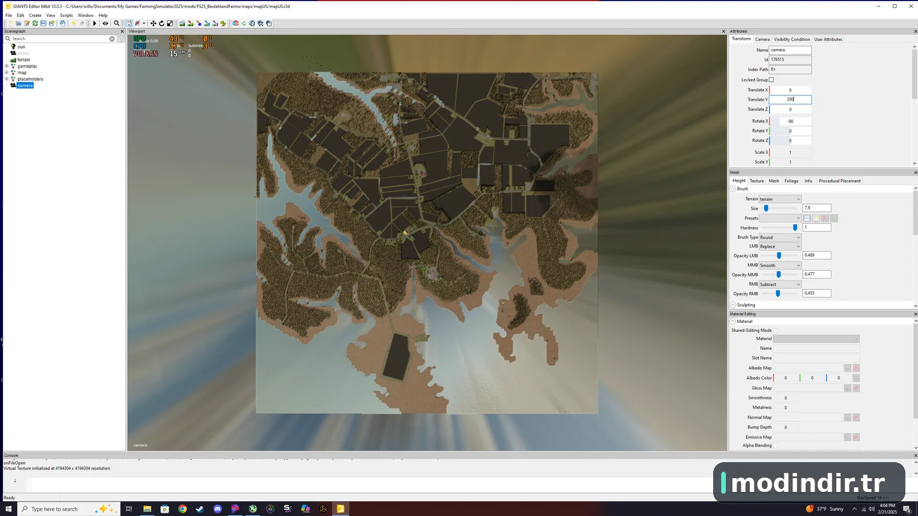Select the Rotate tool icon
This screenshot has height=516, width=918.
tap(161, 24)
